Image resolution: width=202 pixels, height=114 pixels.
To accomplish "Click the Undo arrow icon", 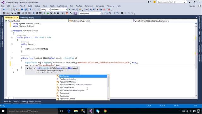I will [30, 9].
